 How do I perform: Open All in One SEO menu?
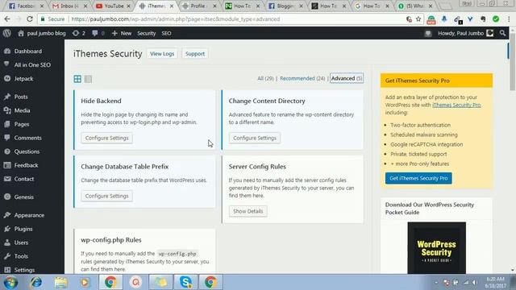pos(32,65)
